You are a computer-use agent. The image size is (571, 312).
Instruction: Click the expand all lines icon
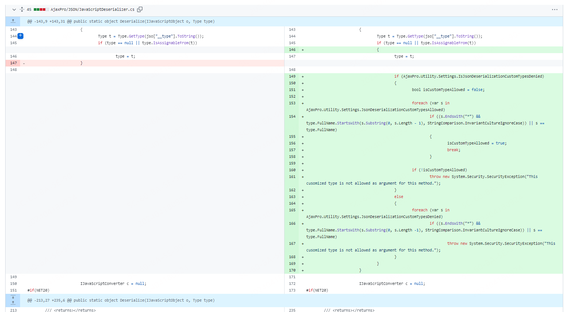22,10
